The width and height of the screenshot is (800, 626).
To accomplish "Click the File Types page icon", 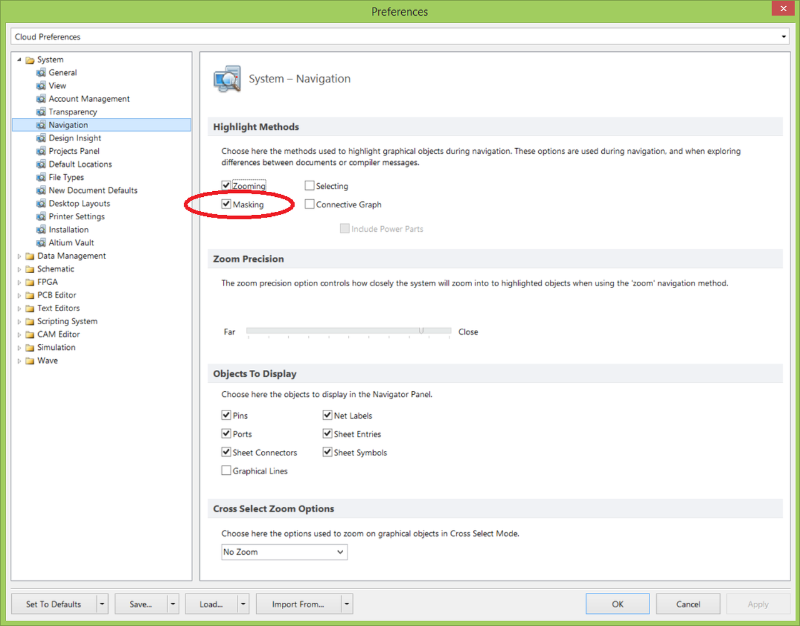I will click(41, 177).
